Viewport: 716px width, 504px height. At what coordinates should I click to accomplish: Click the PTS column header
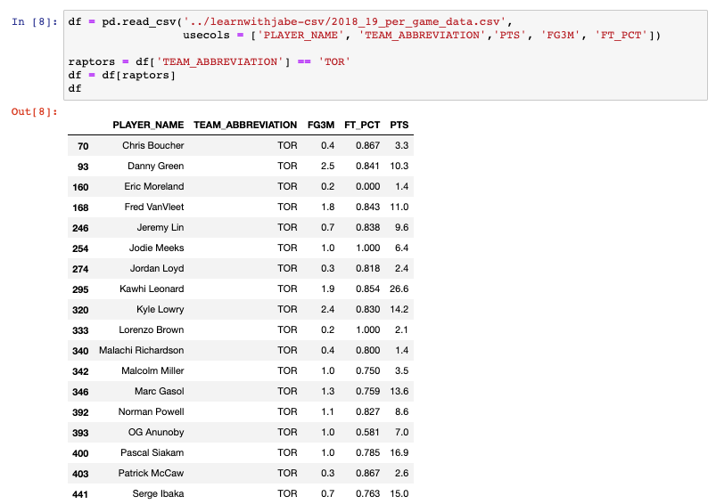399,125
